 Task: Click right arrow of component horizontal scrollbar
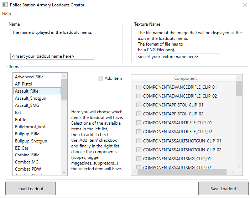(x=233, y=172)
